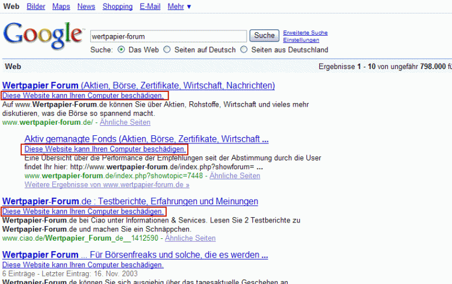452x284 pixels.
Task: Open the News navigation link
Action: tap(86, 6)
